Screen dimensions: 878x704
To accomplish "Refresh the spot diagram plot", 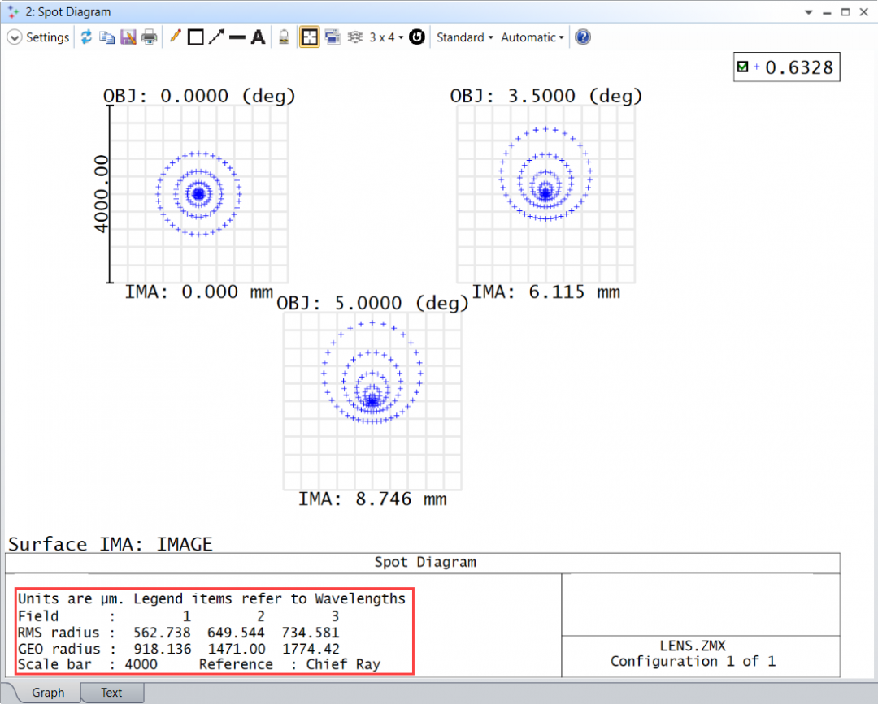I will click(87, 37).
